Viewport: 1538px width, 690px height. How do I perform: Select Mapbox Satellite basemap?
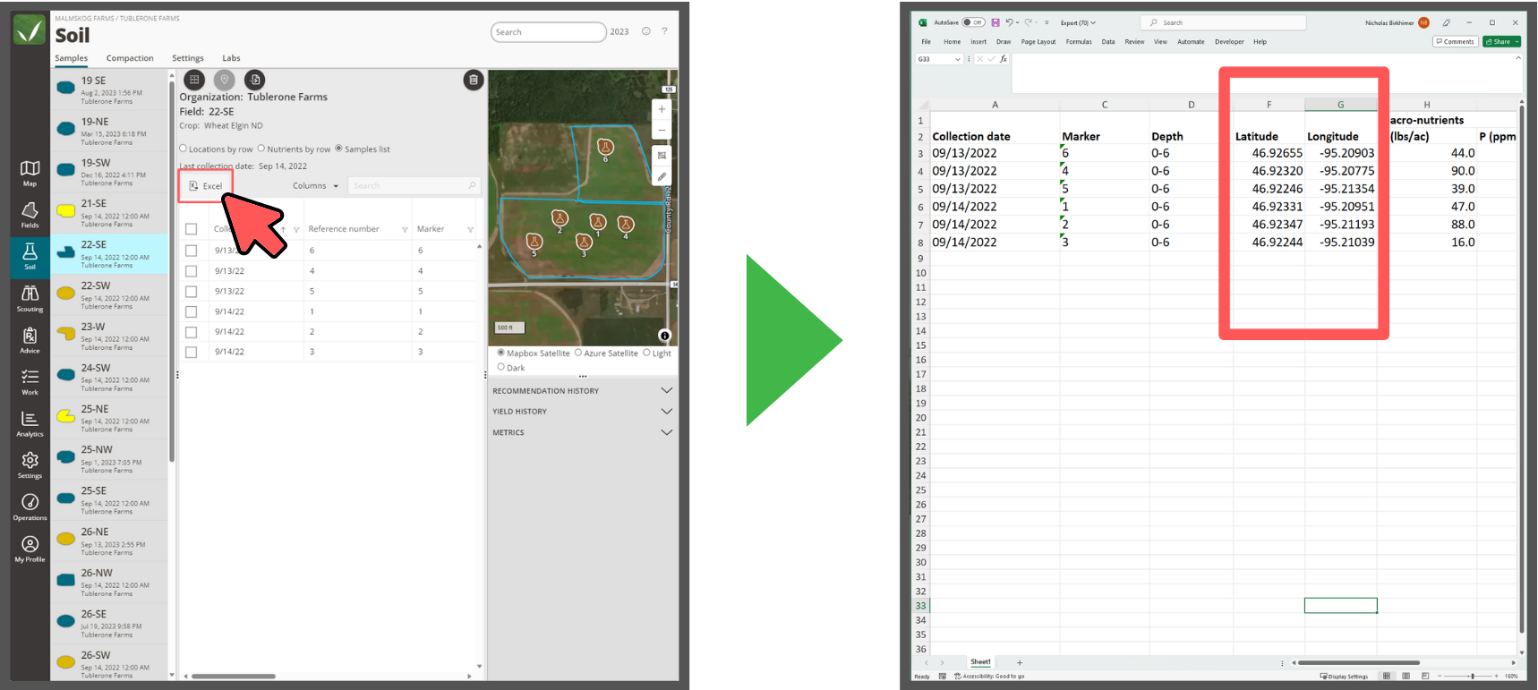(x=500, y=353)
